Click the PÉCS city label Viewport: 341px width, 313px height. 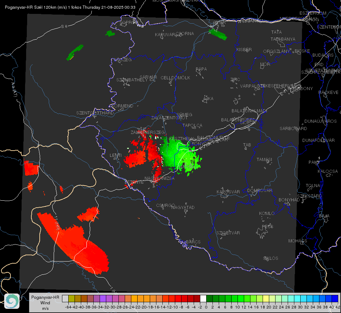click(267, 226)
